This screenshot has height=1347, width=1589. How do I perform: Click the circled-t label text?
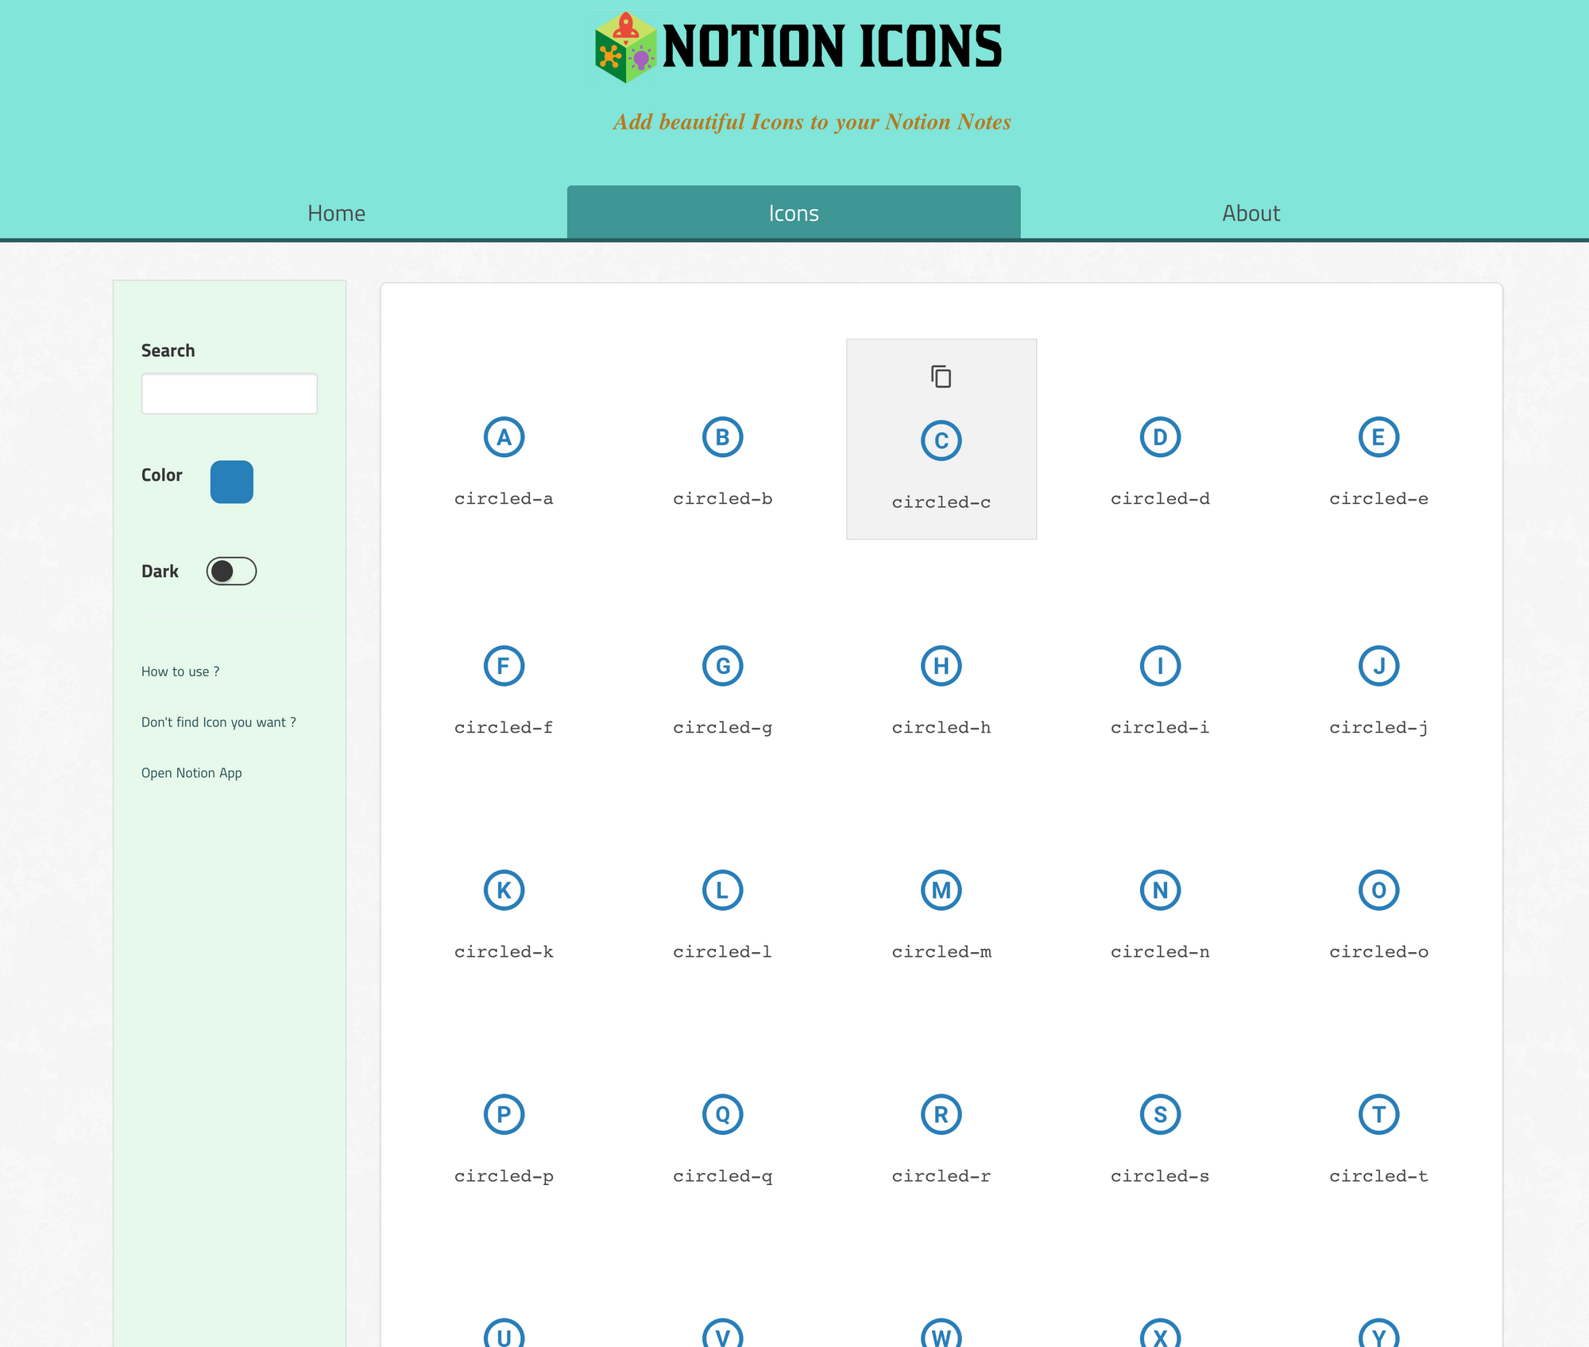pyautogui.click(x=1378, y=1175)
